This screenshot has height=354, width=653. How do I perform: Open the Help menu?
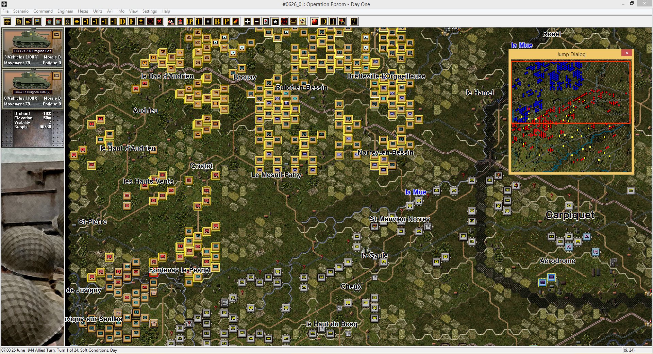pos(166,11)
